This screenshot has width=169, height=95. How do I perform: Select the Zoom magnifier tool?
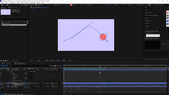tap(10, 5)
